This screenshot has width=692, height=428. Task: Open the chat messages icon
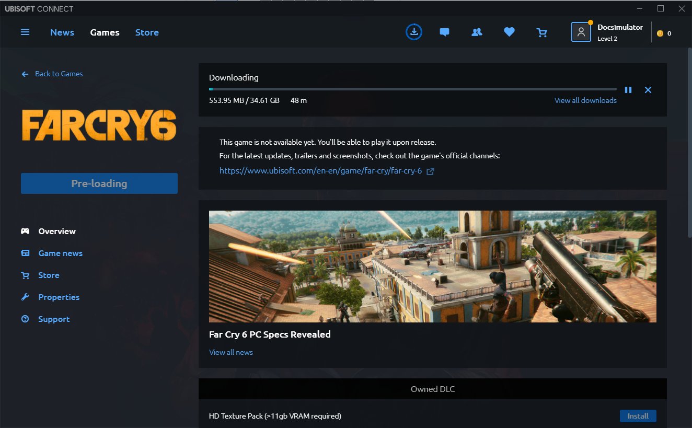[445, 32]
